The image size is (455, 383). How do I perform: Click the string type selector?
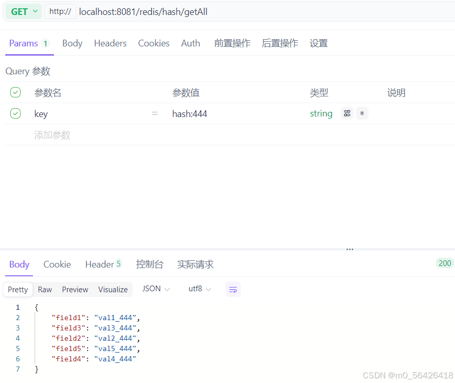tap(321, 113)
